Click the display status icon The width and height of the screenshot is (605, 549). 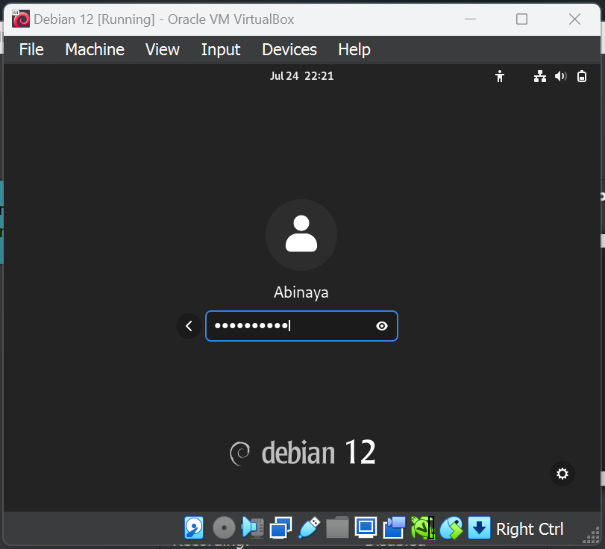click(366, 527)
